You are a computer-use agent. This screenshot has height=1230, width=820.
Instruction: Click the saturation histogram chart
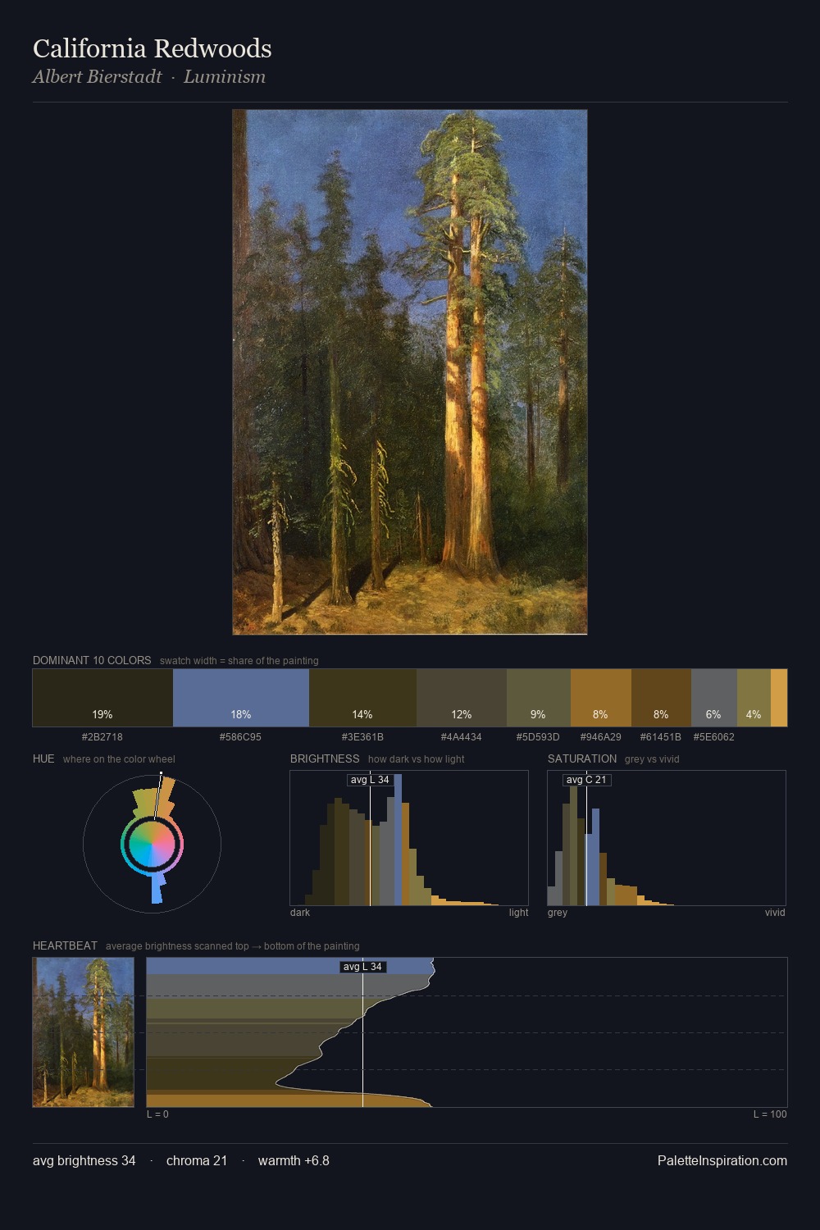coord(667,838)
